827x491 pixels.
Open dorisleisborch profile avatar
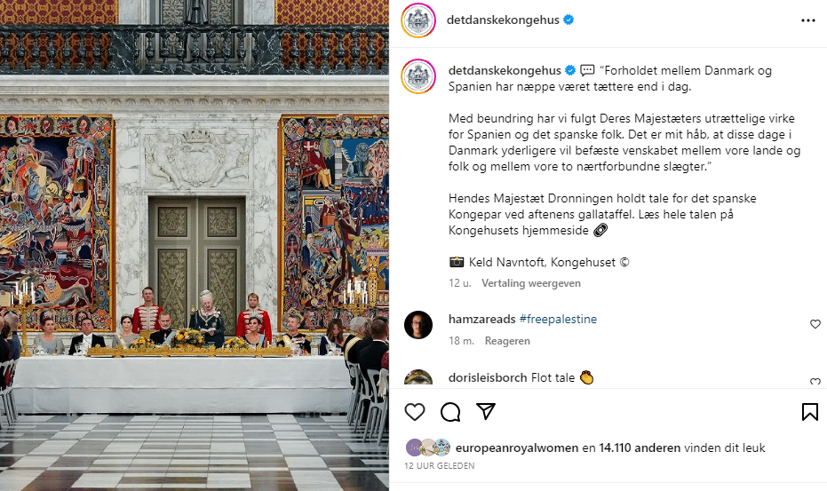[418, 377]
